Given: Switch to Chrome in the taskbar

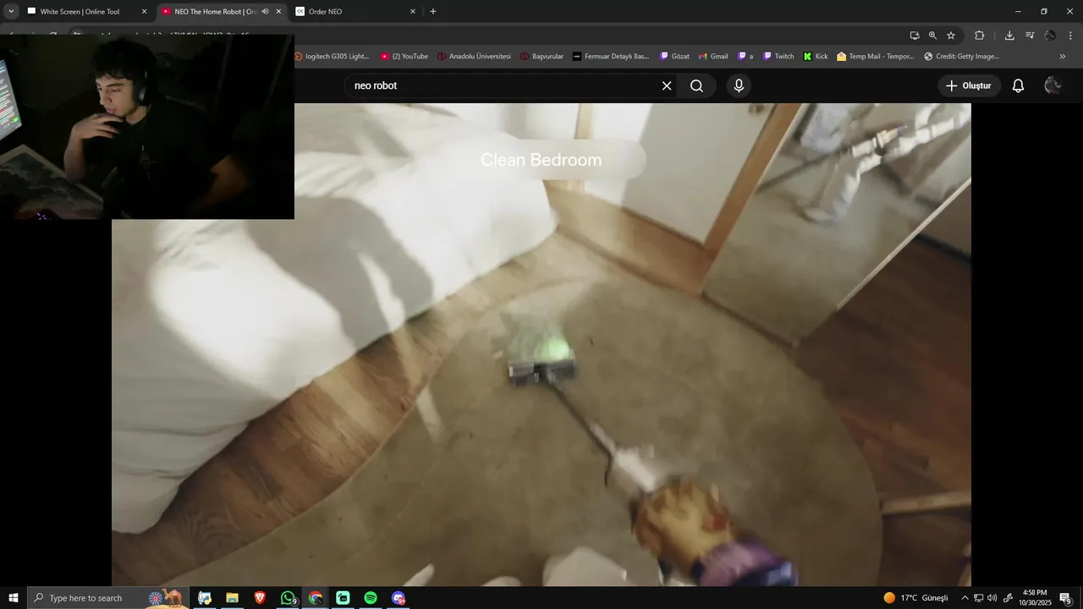Looking at the screenshot, I should click(316, 598).
